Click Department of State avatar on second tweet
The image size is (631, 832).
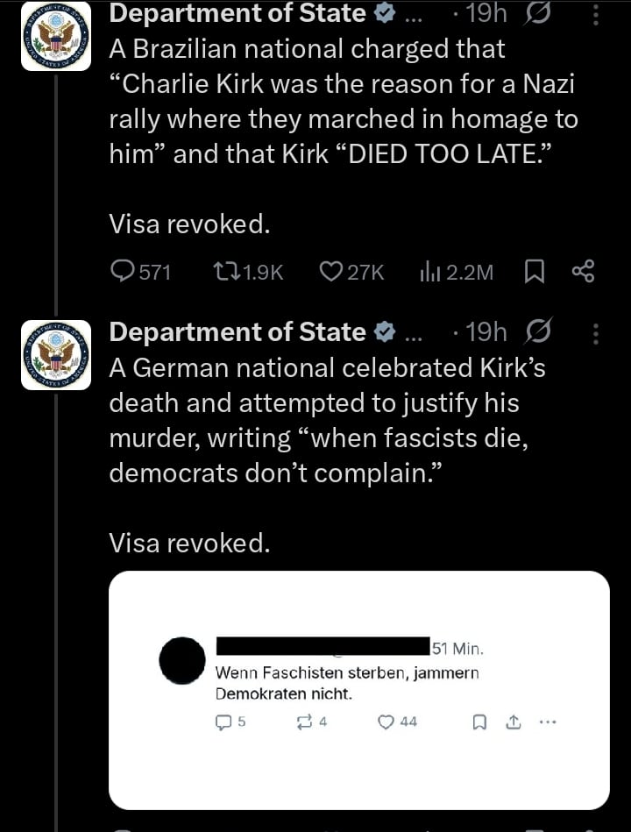[56, 354]
